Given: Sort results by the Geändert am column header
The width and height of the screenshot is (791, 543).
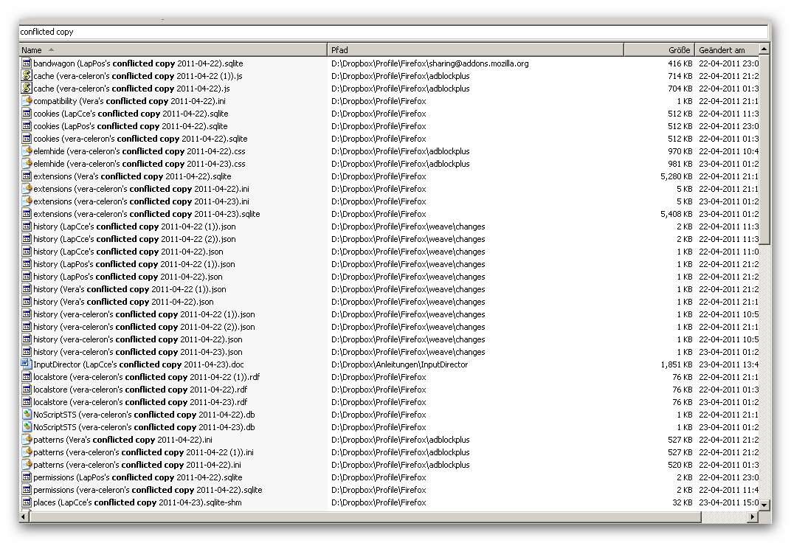Looking at the screenshot, I should tap(726, 50).
